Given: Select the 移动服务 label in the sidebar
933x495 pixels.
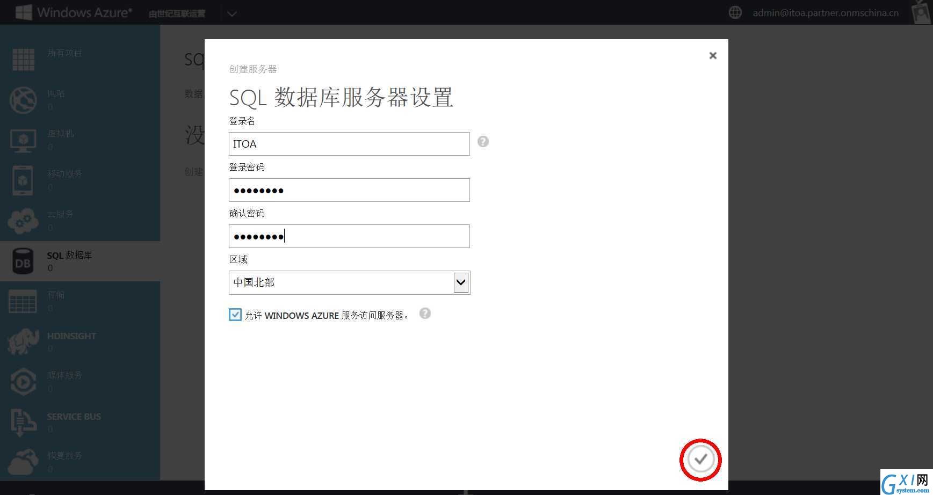Looking at the screenshot, I should click(x=64, y=174).
